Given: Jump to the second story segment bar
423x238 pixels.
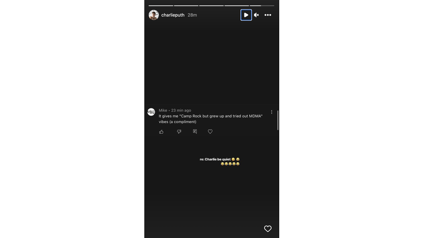Looking at the screenshot, I should pyautogui.click(x=186, y=6).
